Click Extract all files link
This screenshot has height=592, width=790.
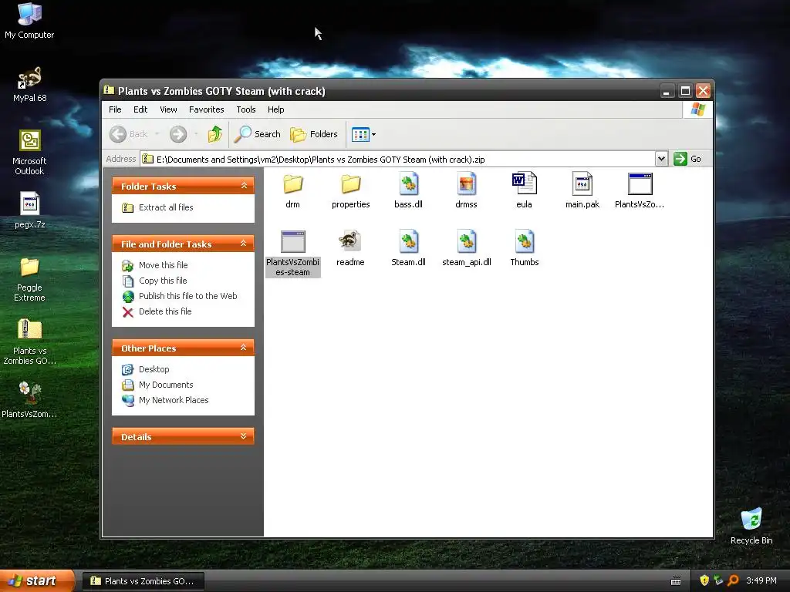[166, 207]
